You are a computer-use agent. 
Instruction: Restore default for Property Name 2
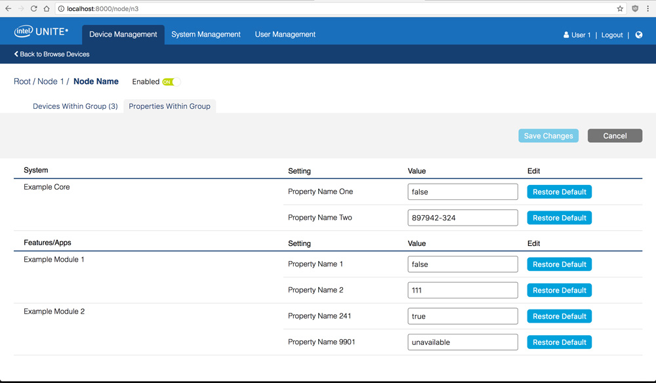coord(560,290)
